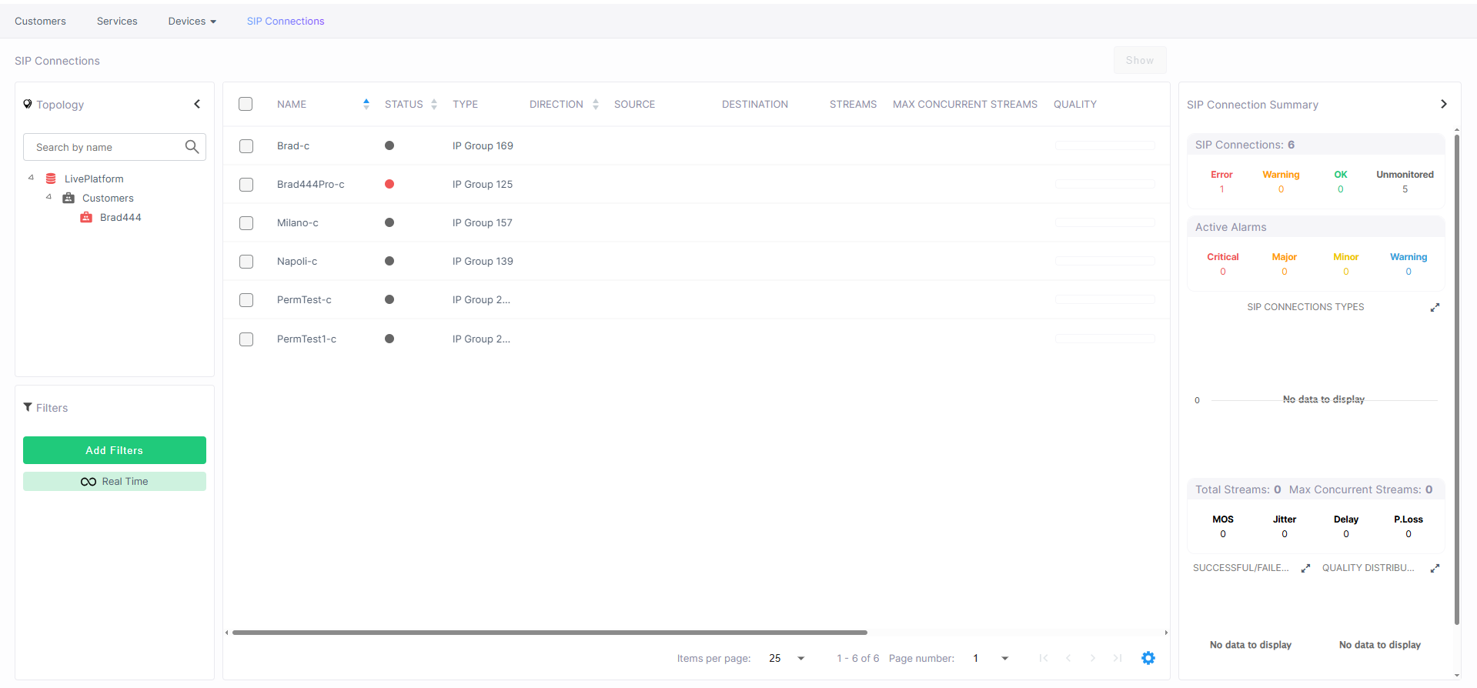Open table settings gear icon

(x=1148, y=658)
